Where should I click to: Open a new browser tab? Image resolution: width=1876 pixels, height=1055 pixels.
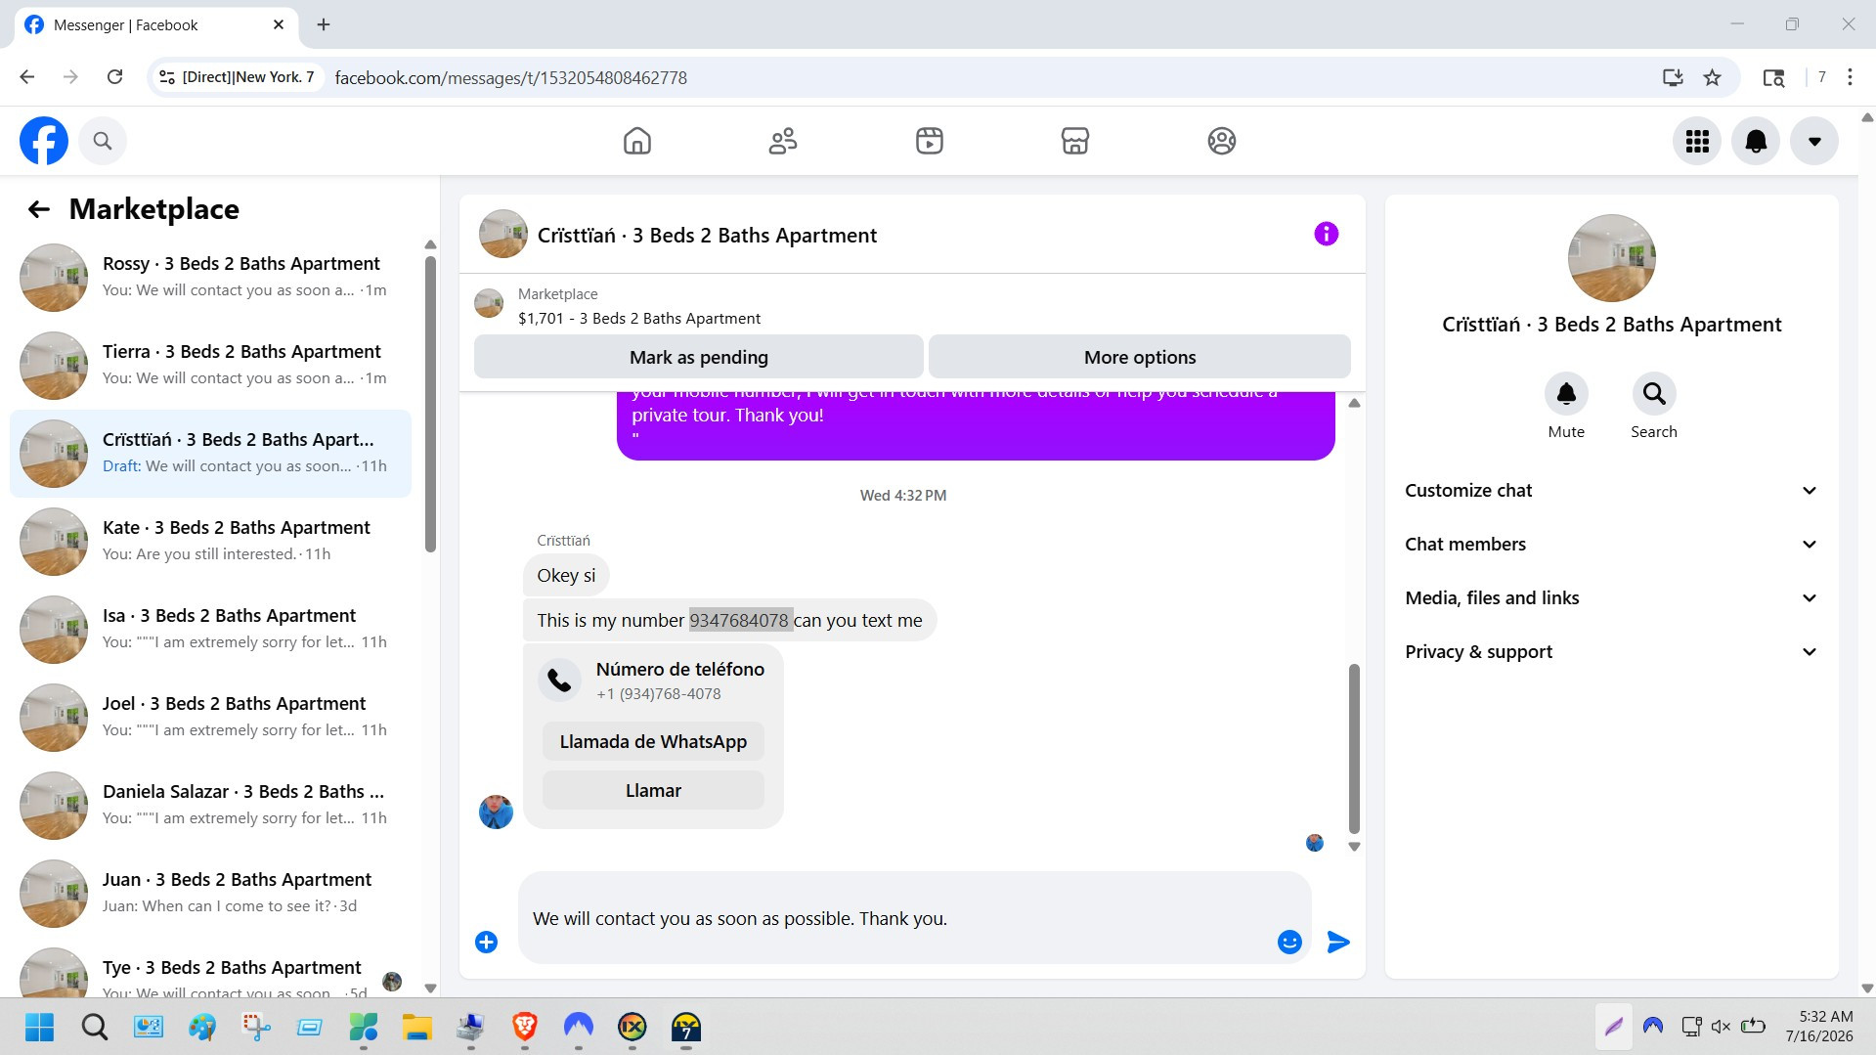(x=324, y=24)
